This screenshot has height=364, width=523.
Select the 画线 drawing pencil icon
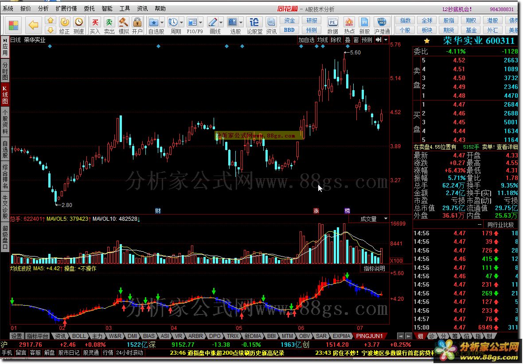coord(212,22)
